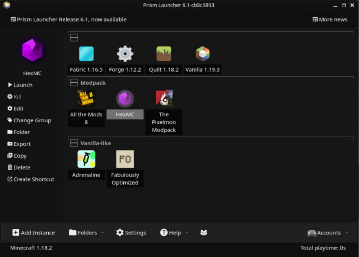Open the instance Folder
359x257 pixels.
(19, 132)
